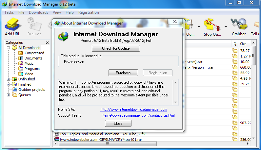Screen dimensions: 261x150
Task: Open the Downloads menu
Action: pos(38,12)
